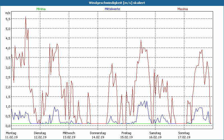Click the 11.02.19 date label
This screenshot has height=140, width=224.
(11, 137)
